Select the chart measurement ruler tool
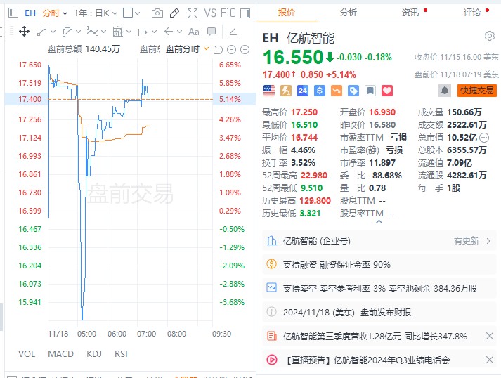 click(117, 32)
